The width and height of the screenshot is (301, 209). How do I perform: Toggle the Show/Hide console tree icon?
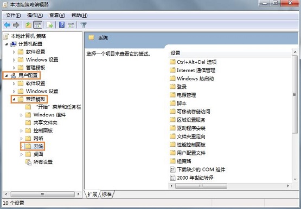pyautogui.click(x=37, y=25)
